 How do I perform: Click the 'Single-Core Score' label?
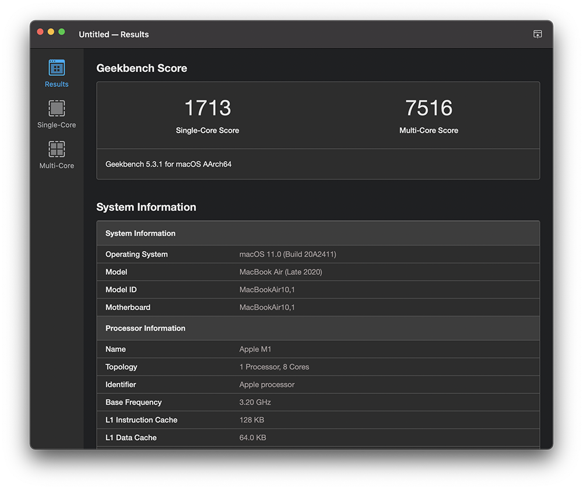[208, 130]
